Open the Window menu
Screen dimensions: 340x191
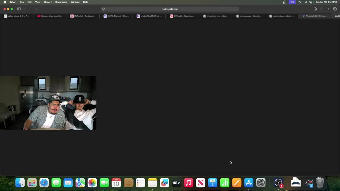(x=75, y=2)
